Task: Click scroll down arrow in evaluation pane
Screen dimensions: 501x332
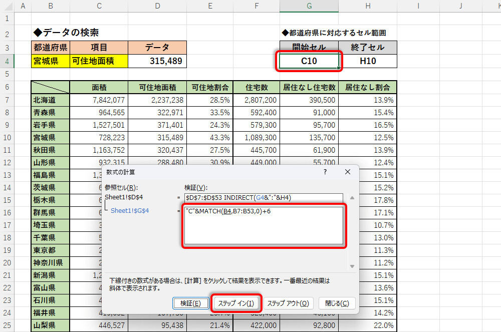Action: (352, 266)
